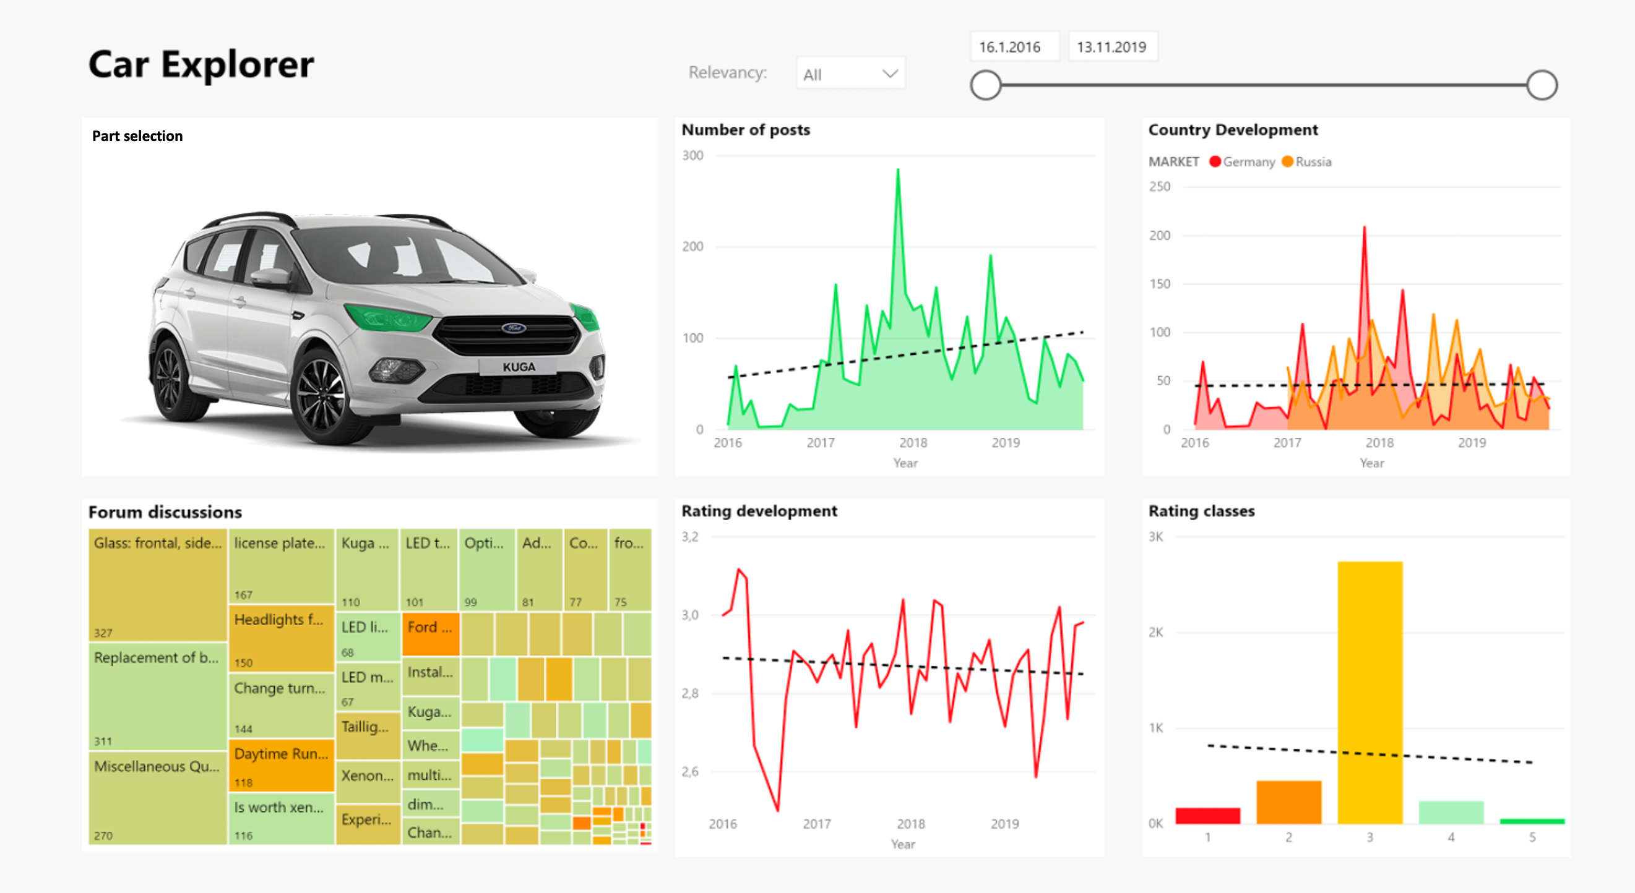Click the green bar for rating class 5
The height and width of the screenshot is (893, 1635).
(x=1532, y=821)
